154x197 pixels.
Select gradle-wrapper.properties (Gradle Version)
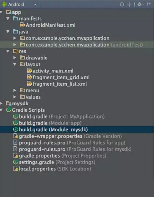pyautogui.click(x=70, y=136)
